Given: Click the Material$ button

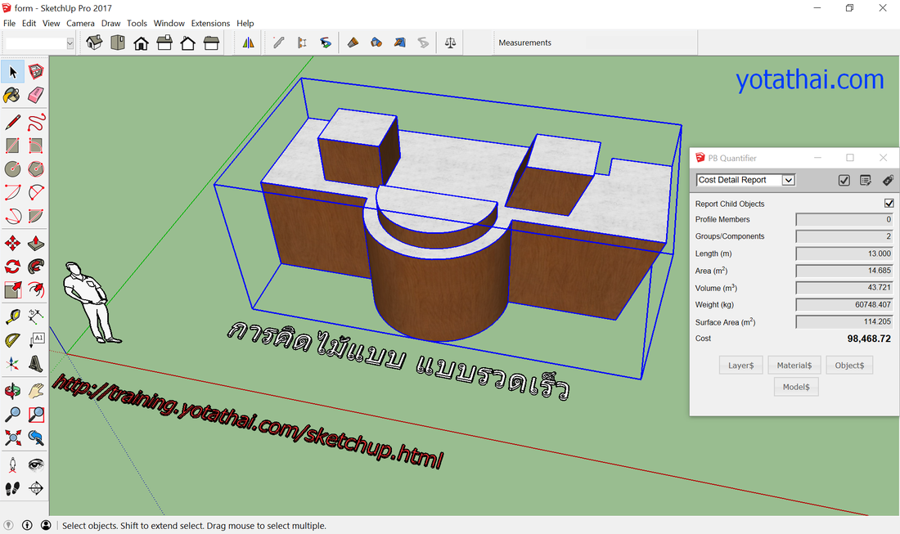Looking at the screenshot, I should pos(794,366).
